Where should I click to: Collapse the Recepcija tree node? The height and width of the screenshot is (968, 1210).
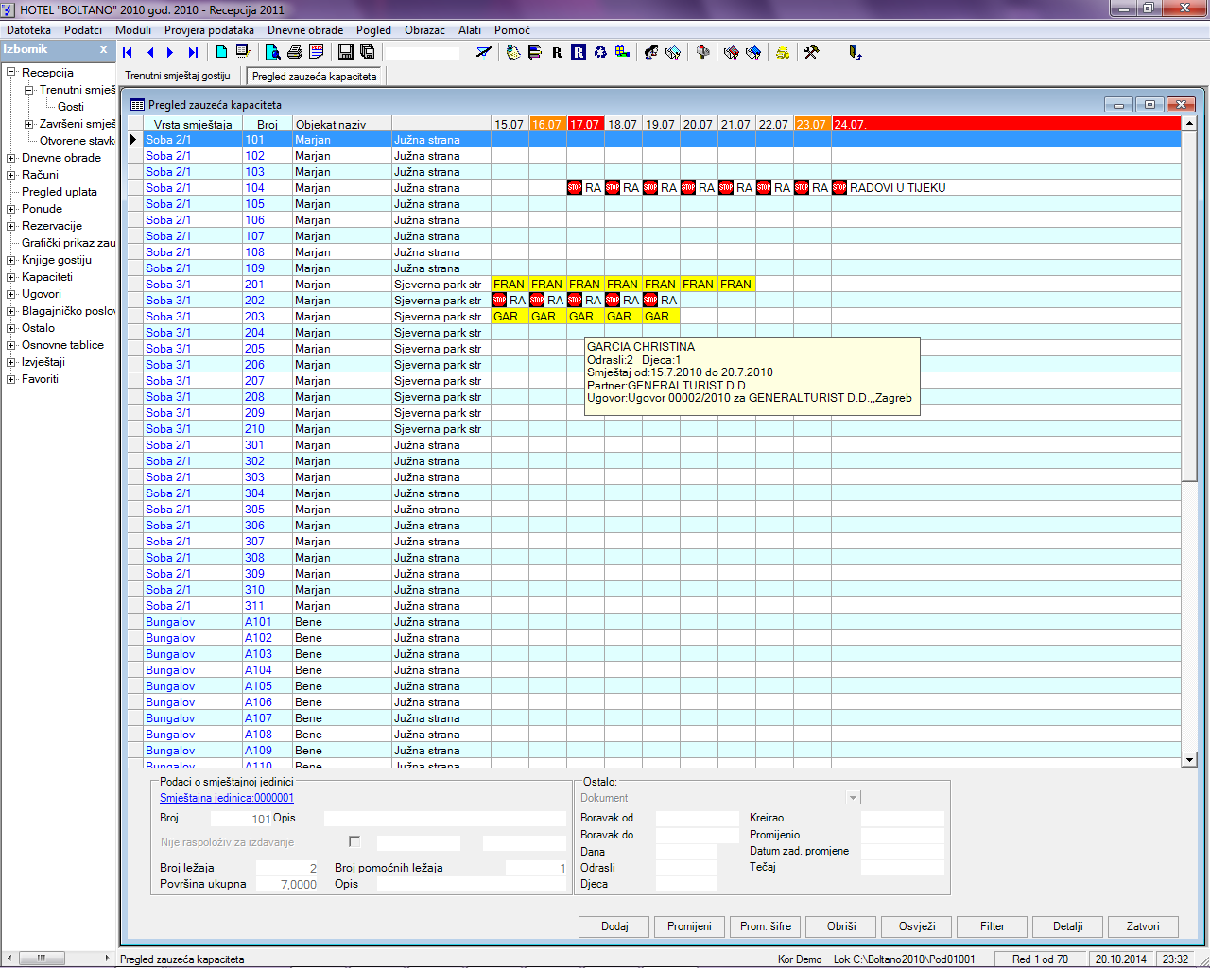[11, 73]
